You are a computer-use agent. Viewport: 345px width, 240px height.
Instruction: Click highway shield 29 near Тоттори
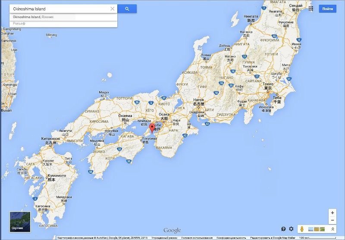[x=137, y=102]
